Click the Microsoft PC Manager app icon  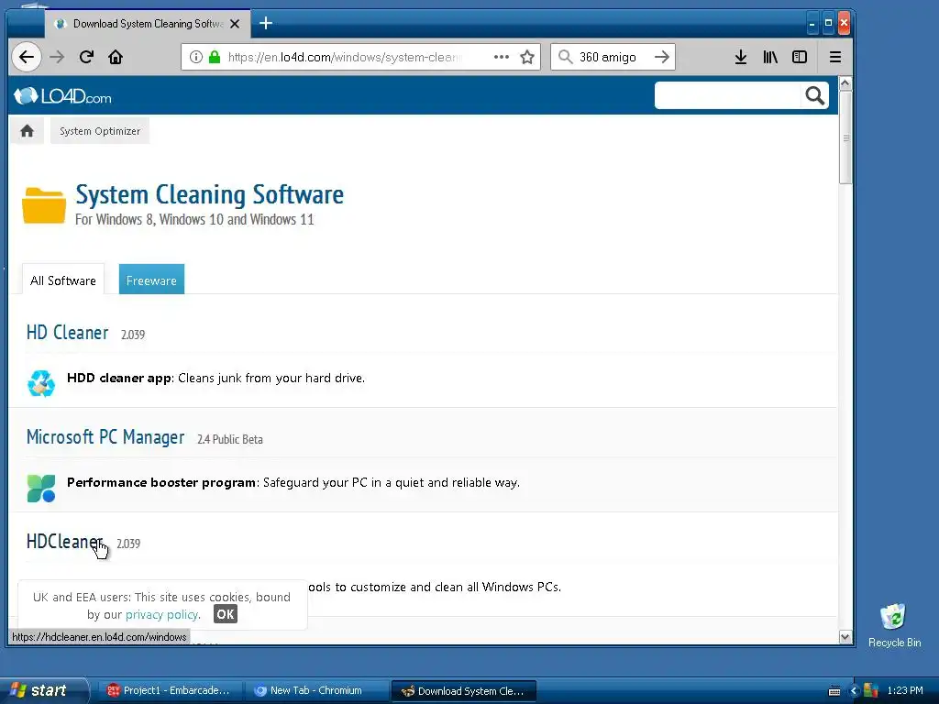(41, 488)
